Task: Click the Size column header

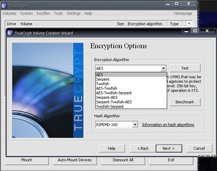Action: tap(116, 24)
